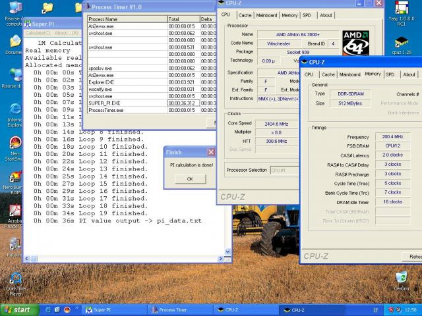Click the Core Speed 2404.6 MHz field

pos(276,124)
